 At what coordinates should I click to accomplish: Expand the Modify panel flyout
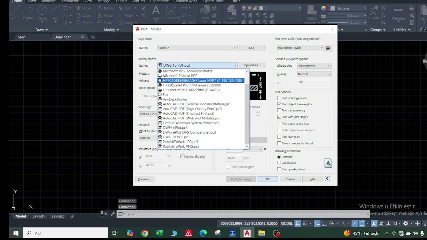tap(111, 30)
